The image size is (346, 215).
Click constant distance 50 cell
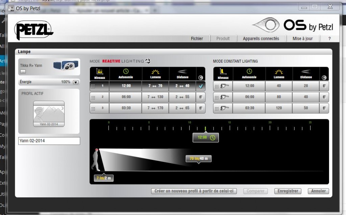pyautogui.click(x=305, y=108)
